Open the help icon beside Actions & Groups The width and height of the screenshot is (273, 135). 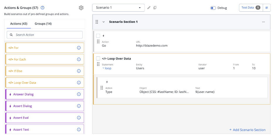pos(43,8)
